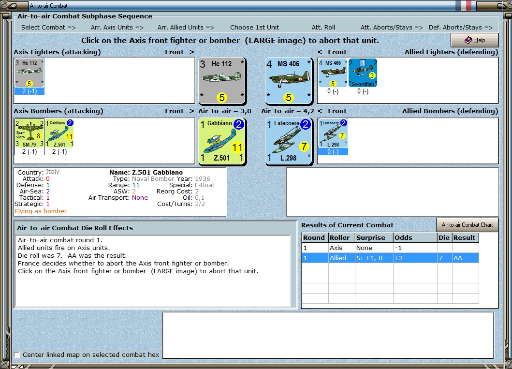Select small Z.501 Gabbiano counter in Axis Bombers
Viewport: 512px width, 369px height.
pos(59,133)
